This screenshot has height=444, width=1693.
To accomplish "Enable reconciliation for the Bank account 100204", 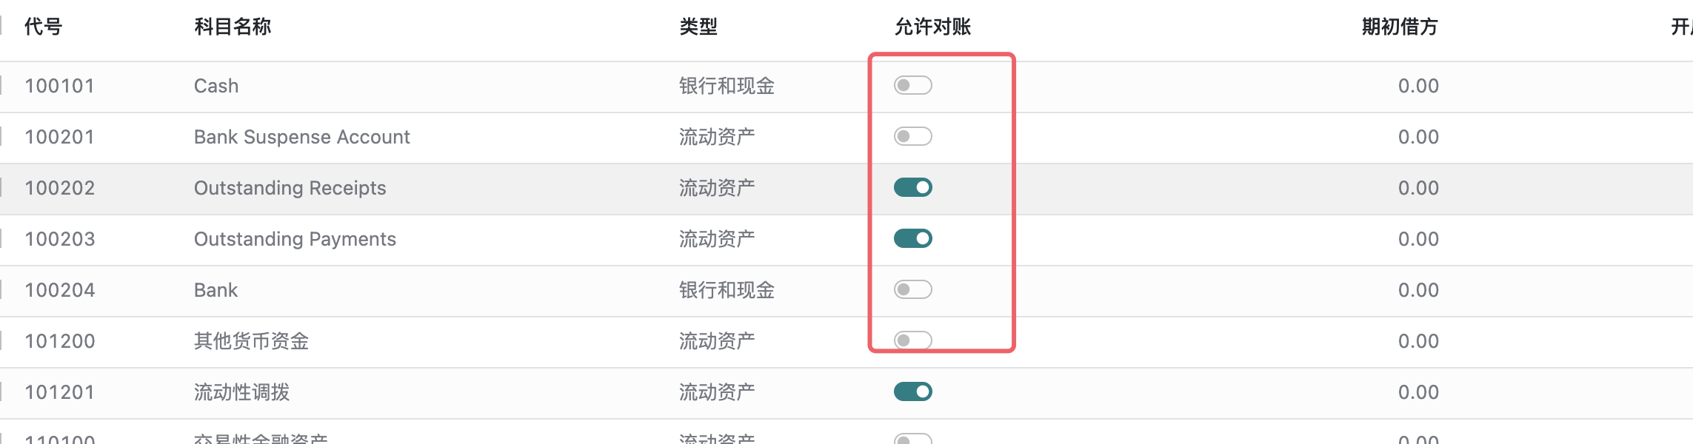I will (x=912, y=290).
